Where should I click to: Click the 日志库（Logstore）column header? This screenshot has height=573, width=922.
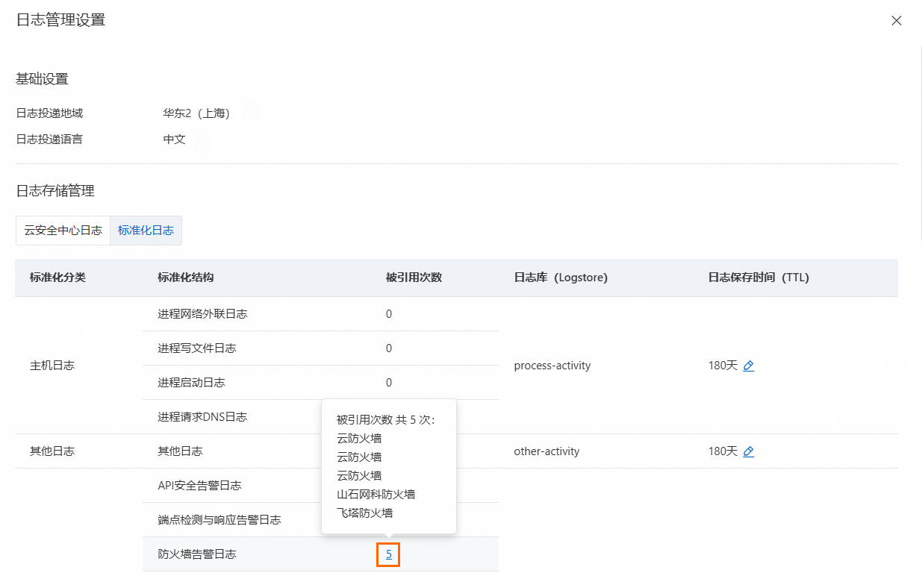click(561, 278)
